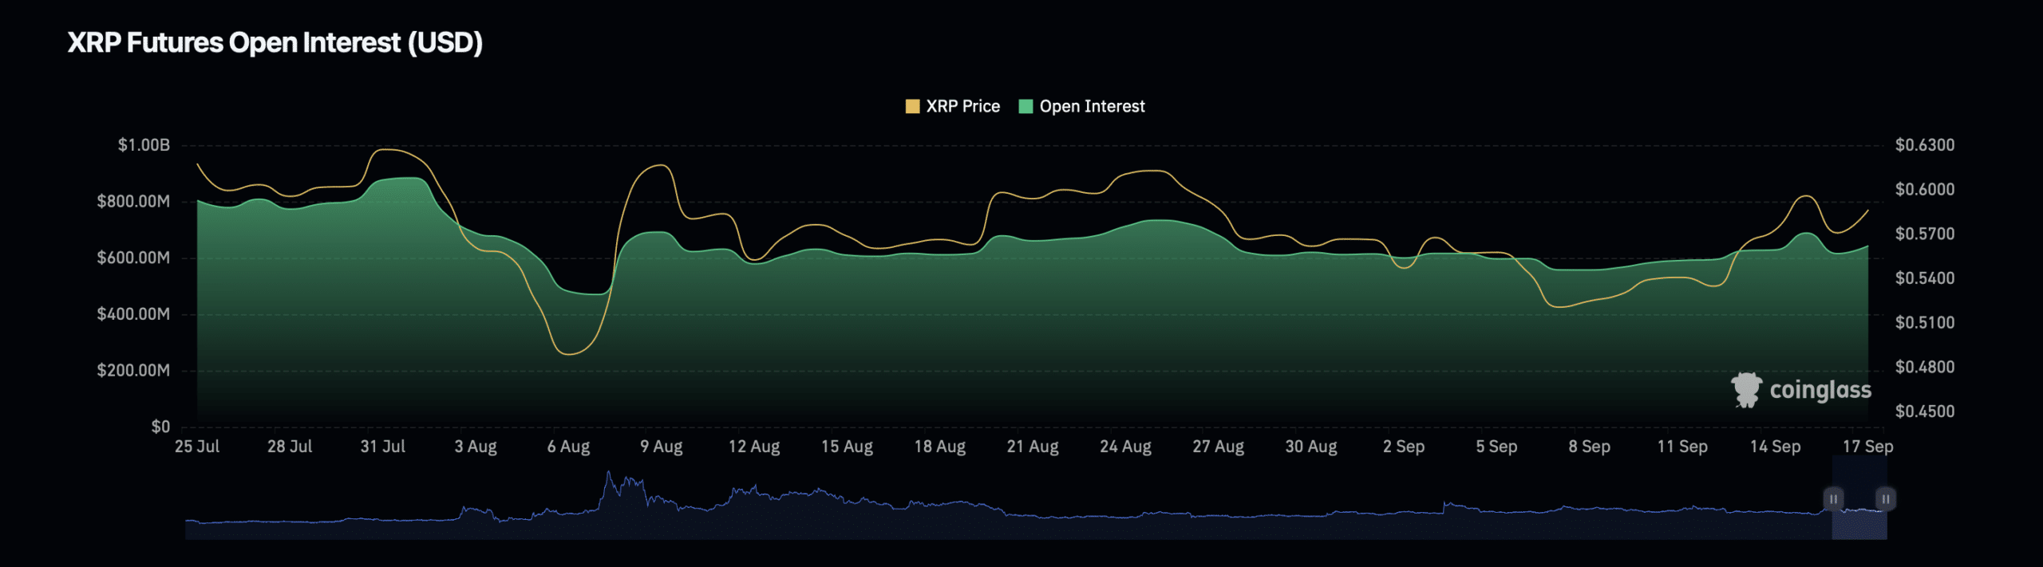Select the 25 Jul date on axis
Screen dimensions: 2043x567
coord(197,447)
